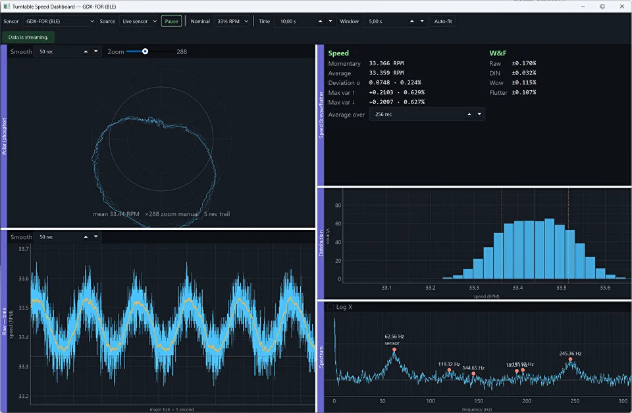
Task: Click the Momentary value 33.366 RPM
Action: (x=386, y=63)
